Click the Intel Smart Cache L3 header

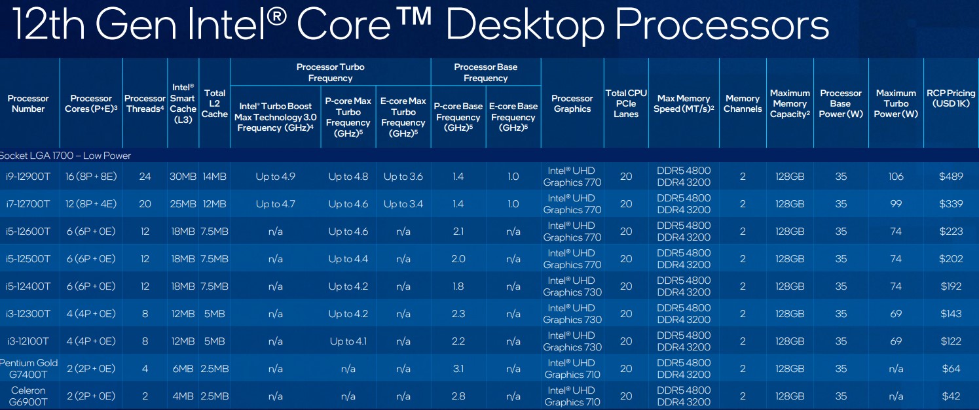[183, 103]
